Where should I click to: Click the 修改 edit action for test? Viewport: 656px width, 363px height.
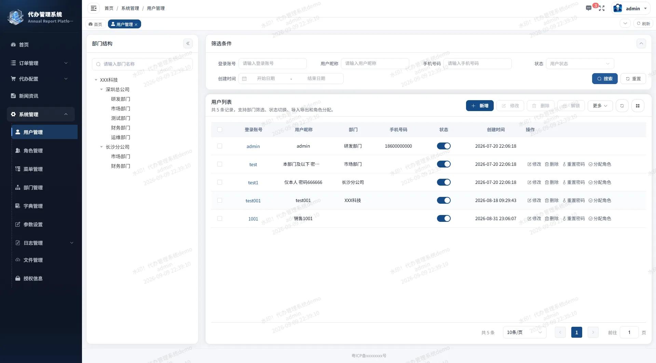(x=534, y=164)
